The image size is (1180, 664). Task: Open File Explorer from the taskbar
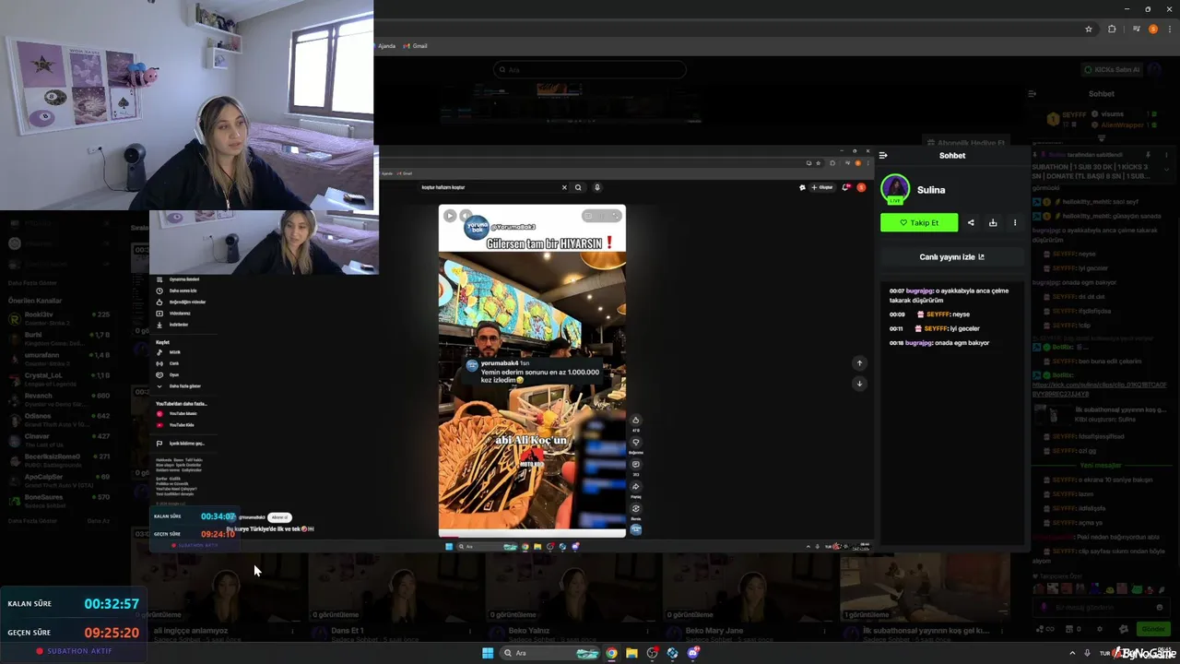(631, 653)
